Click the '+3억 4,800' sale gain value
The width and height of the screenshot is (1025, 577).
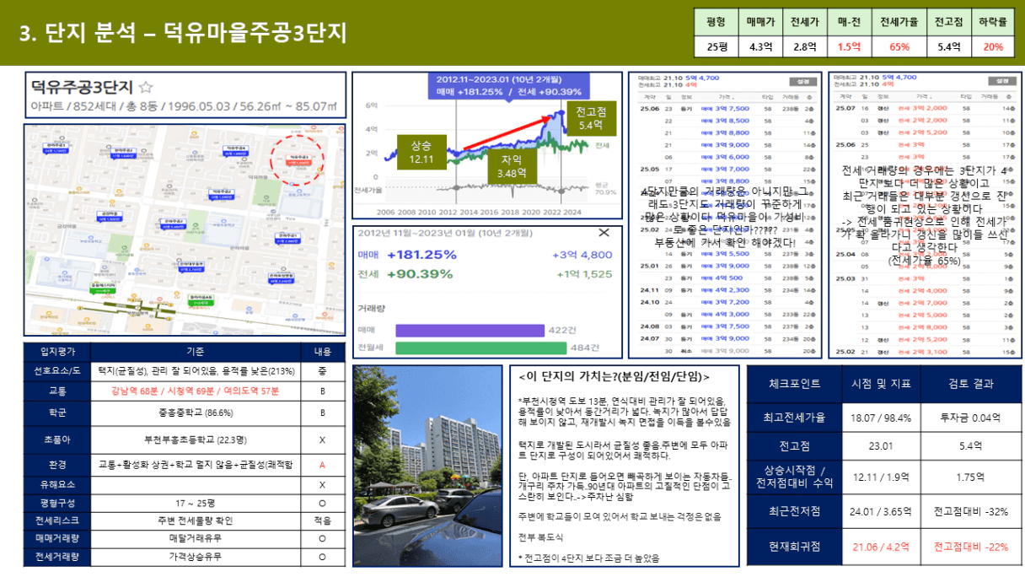(582, 255)
